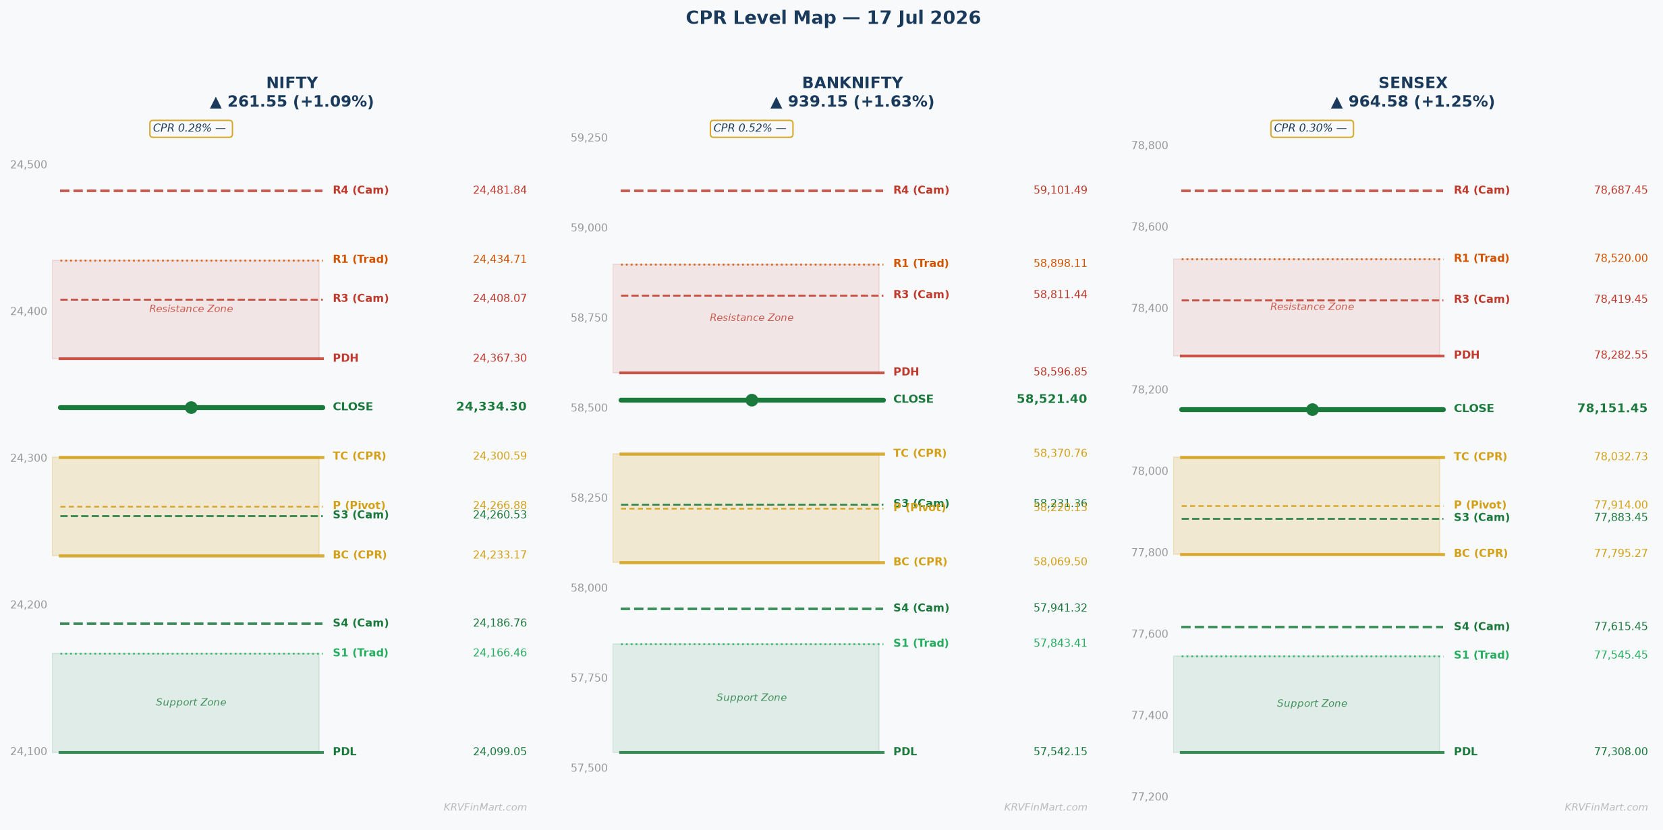Click SENSEX R4 (Cam) value 78,687.45

(x=1621, y=191)
